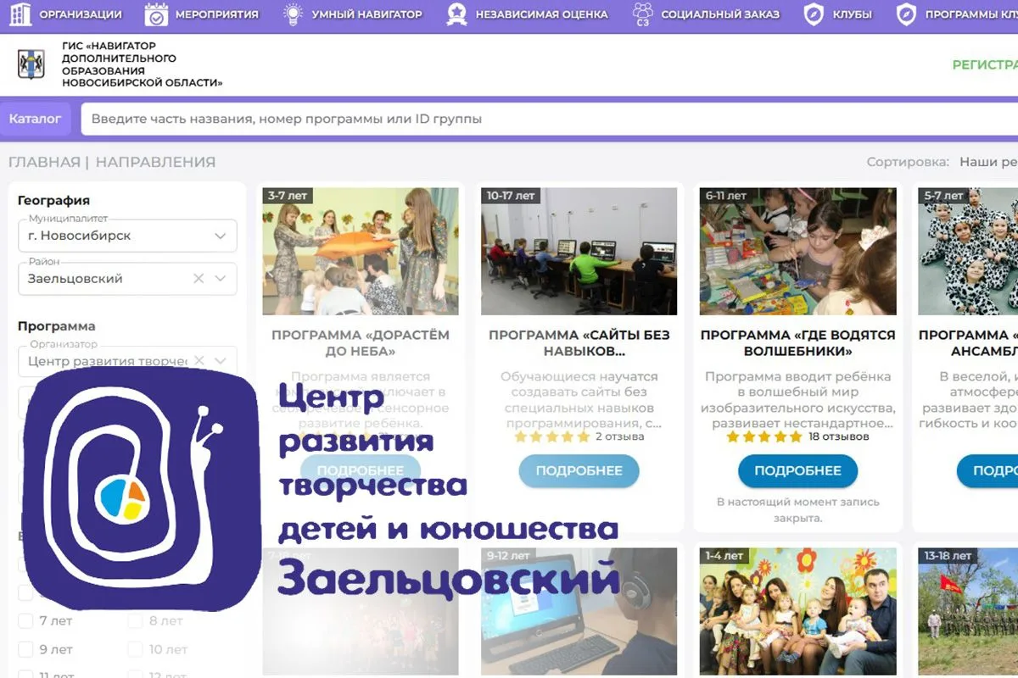Image resolution: width=1018 pixels, height=678 pixels.
Task: Click the Каталог button
Action: click(36, 119)
